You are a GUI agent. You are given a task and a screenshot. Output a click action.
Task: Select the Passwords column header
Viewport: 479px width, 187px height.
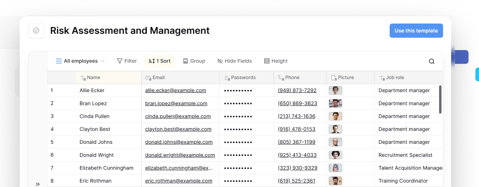[x=246, y=77]
